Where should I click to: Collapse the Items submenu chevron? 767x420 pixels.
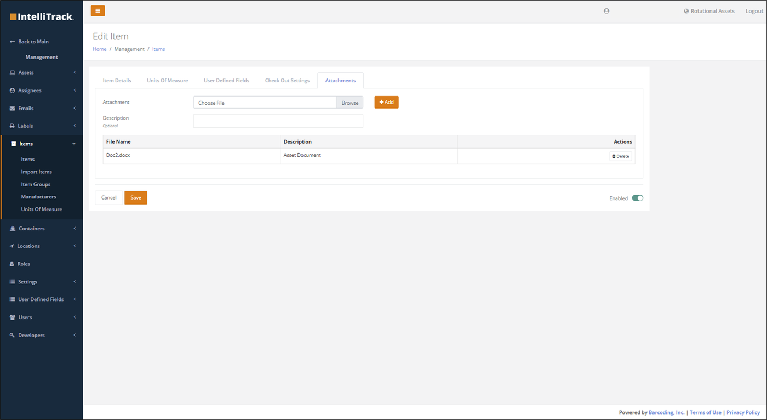pos(74,144)
